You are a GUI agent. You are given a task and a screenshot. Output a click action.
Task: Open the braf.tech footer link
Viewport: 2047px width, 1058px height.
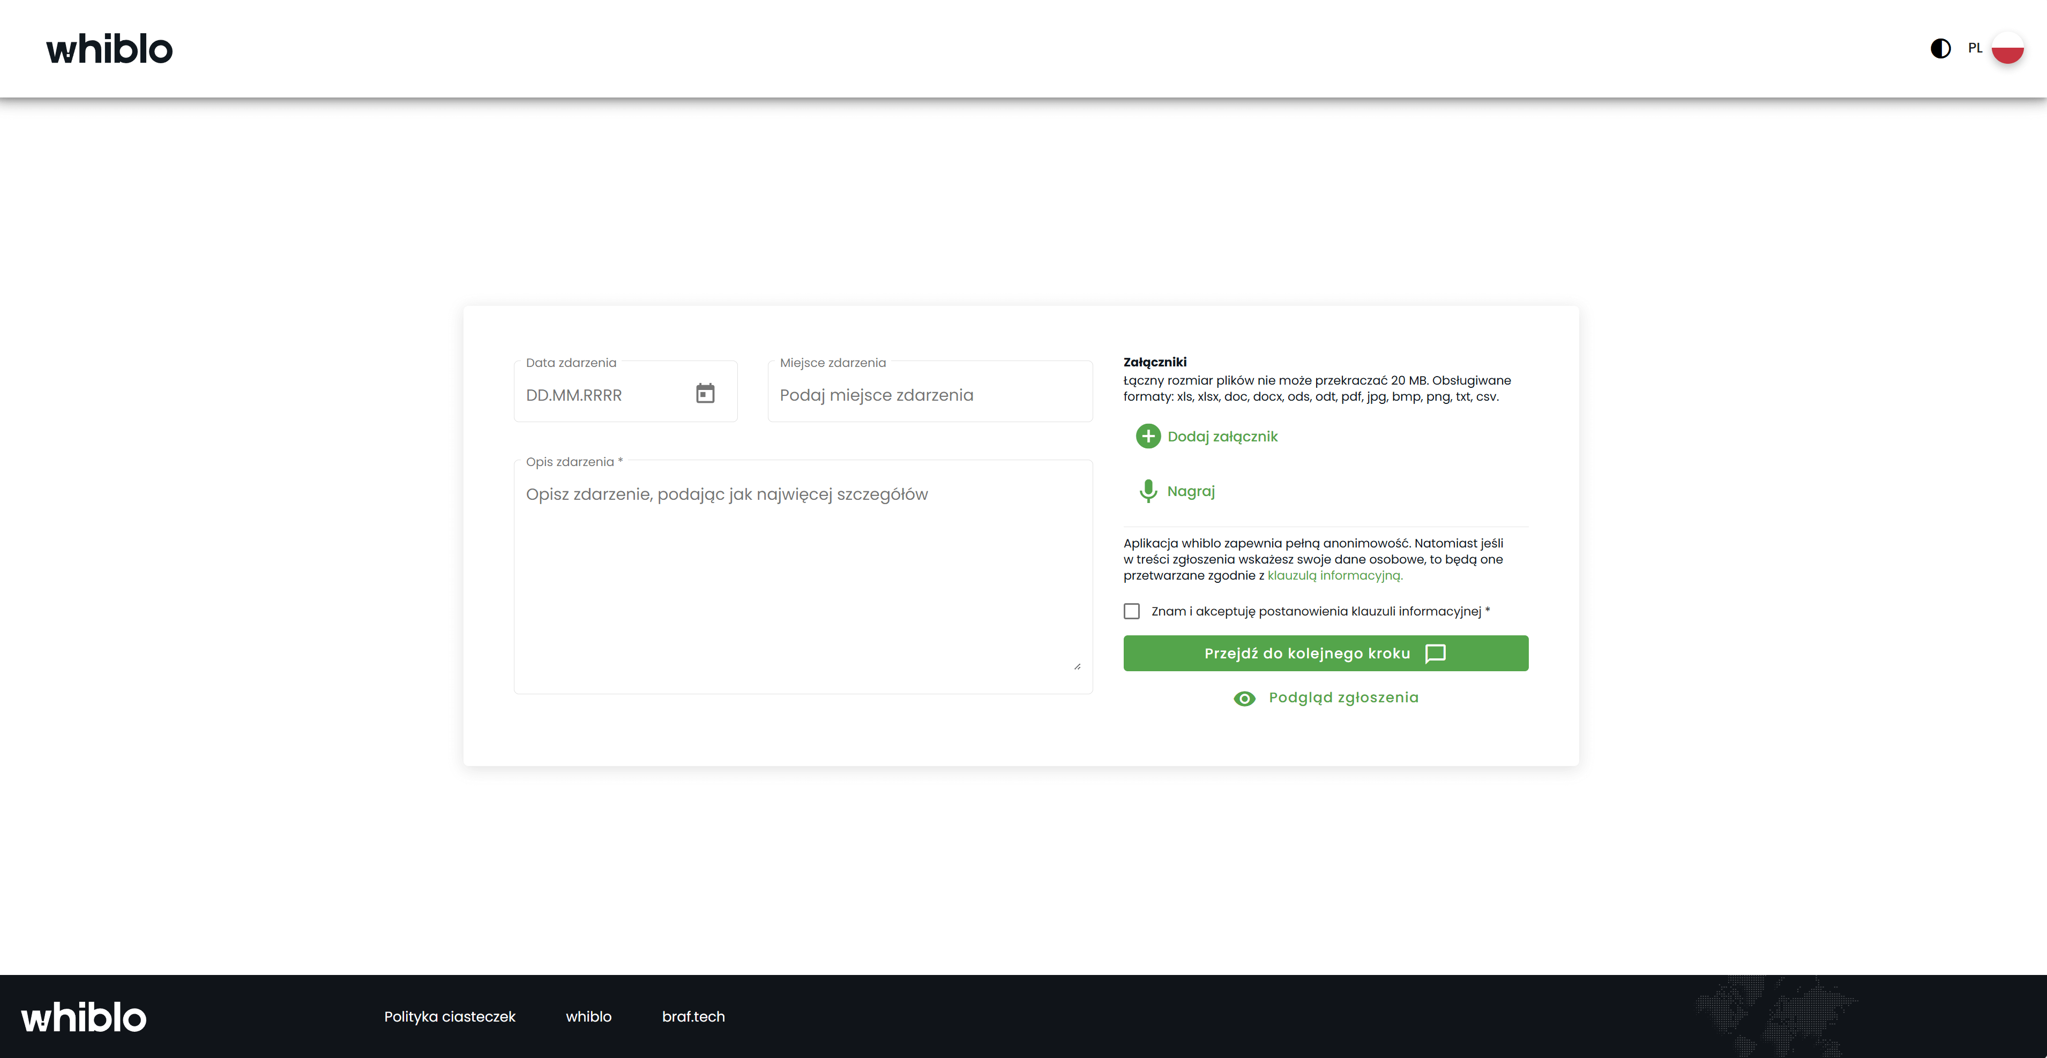[x=693, y=1016]
